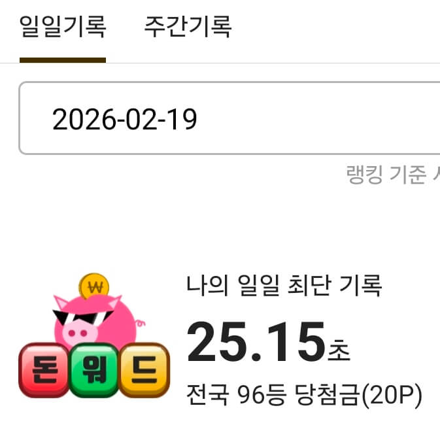Click the 25.15 record time
Viewport: 440px width, 444px height.
256,342
